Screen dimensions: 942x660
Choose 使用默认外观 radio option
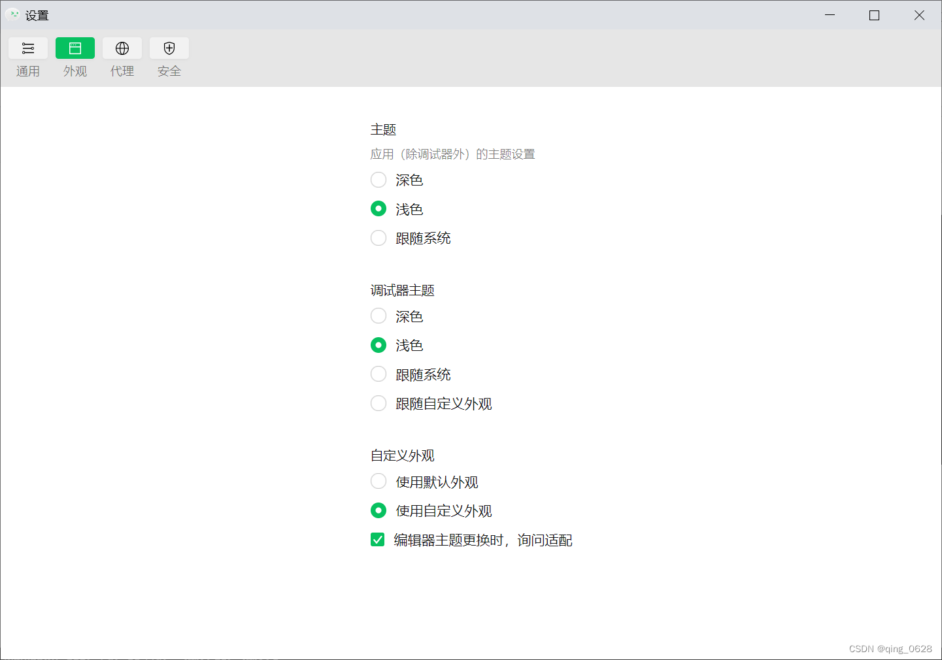point(378,482)
